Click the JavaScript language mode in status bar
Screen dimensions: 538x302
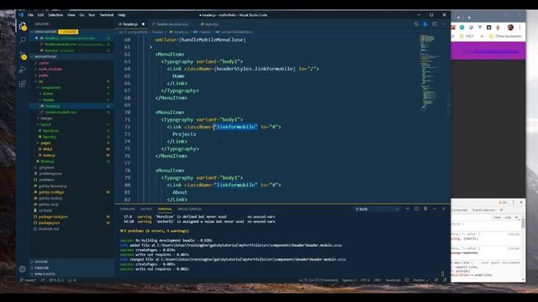click(393, 280)
